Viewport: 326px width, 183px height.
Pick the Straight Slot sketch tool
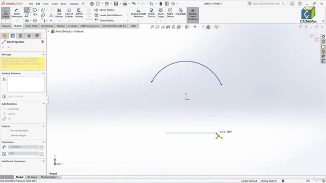tap(26, 20)
